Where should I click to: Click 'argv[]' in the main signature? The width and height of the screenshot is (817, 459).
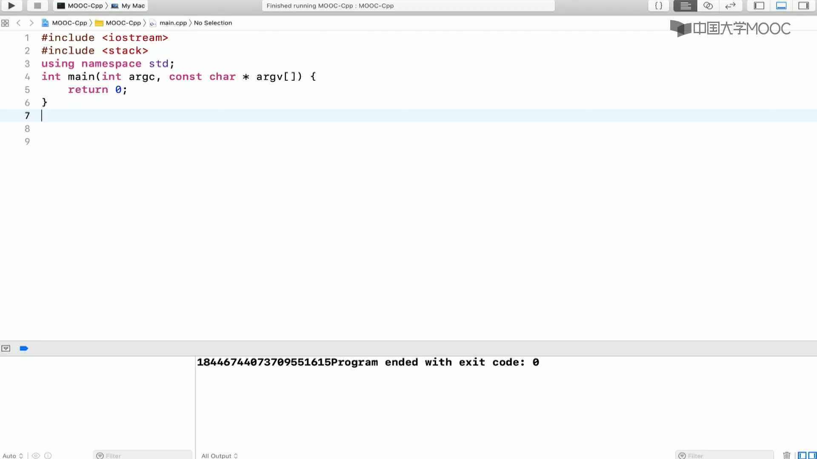279,77
